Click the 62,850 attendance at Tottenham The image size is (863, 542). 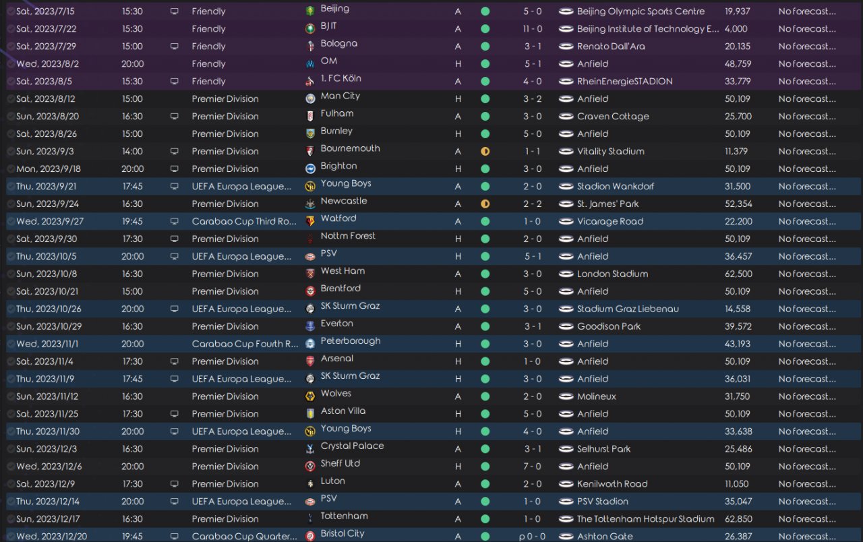pos(738,519)
